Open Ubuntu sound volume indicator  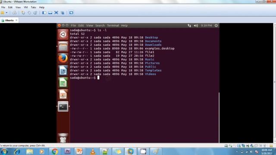196,25
